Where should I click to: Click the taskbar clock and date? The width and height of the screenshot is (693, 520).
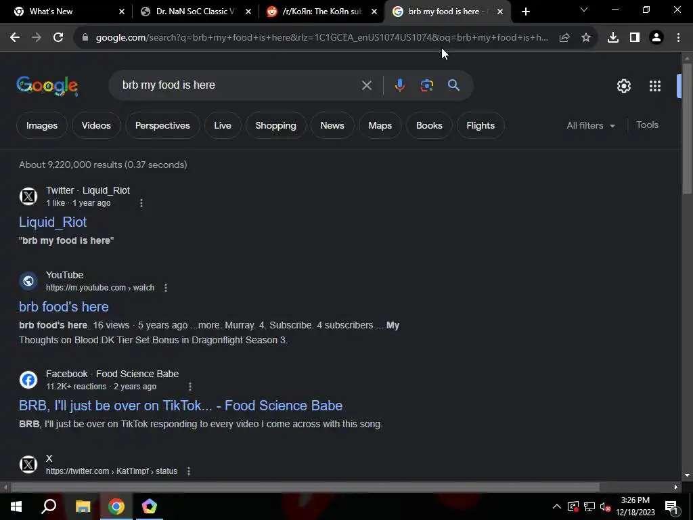pyautogui.click(x=635, y=506)
